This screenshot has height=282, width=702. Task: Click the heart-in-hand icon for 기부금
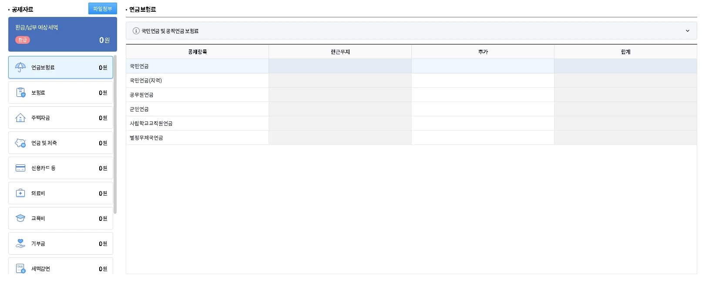click(x=20, y=243)
